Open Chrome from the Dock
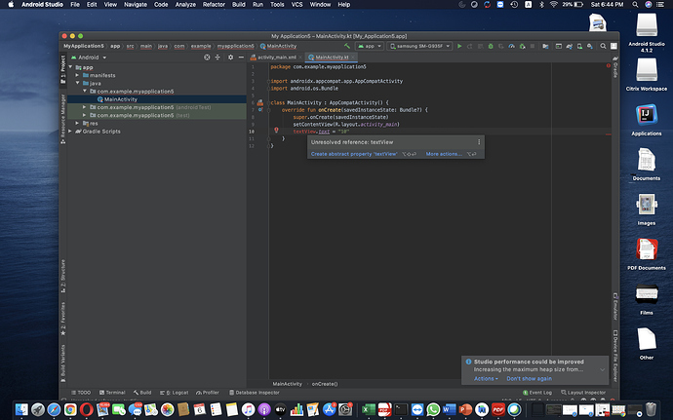The height and width of the screenshot is (420, 673). point(70,409)
